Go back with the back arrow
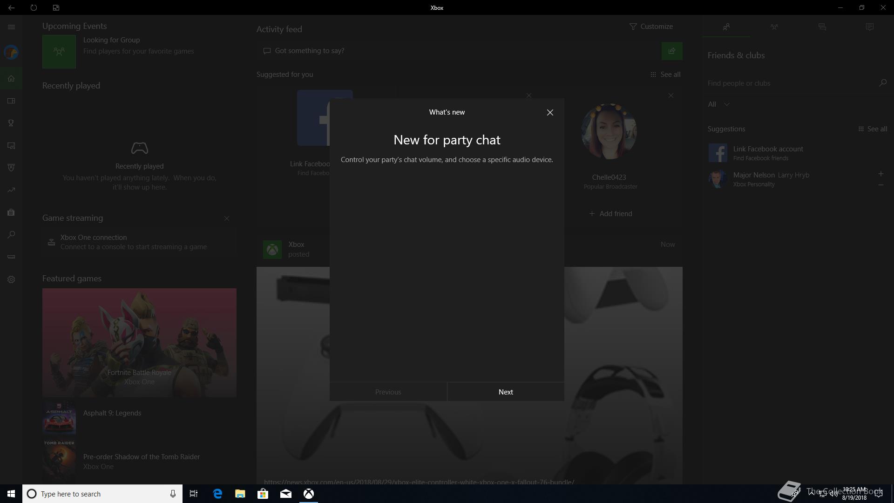 point(11,7)
